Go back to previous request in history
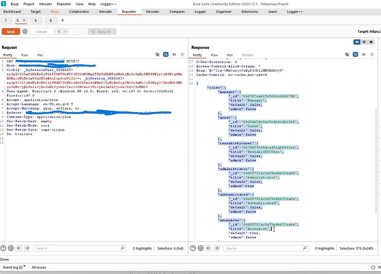 pos(59,32)
